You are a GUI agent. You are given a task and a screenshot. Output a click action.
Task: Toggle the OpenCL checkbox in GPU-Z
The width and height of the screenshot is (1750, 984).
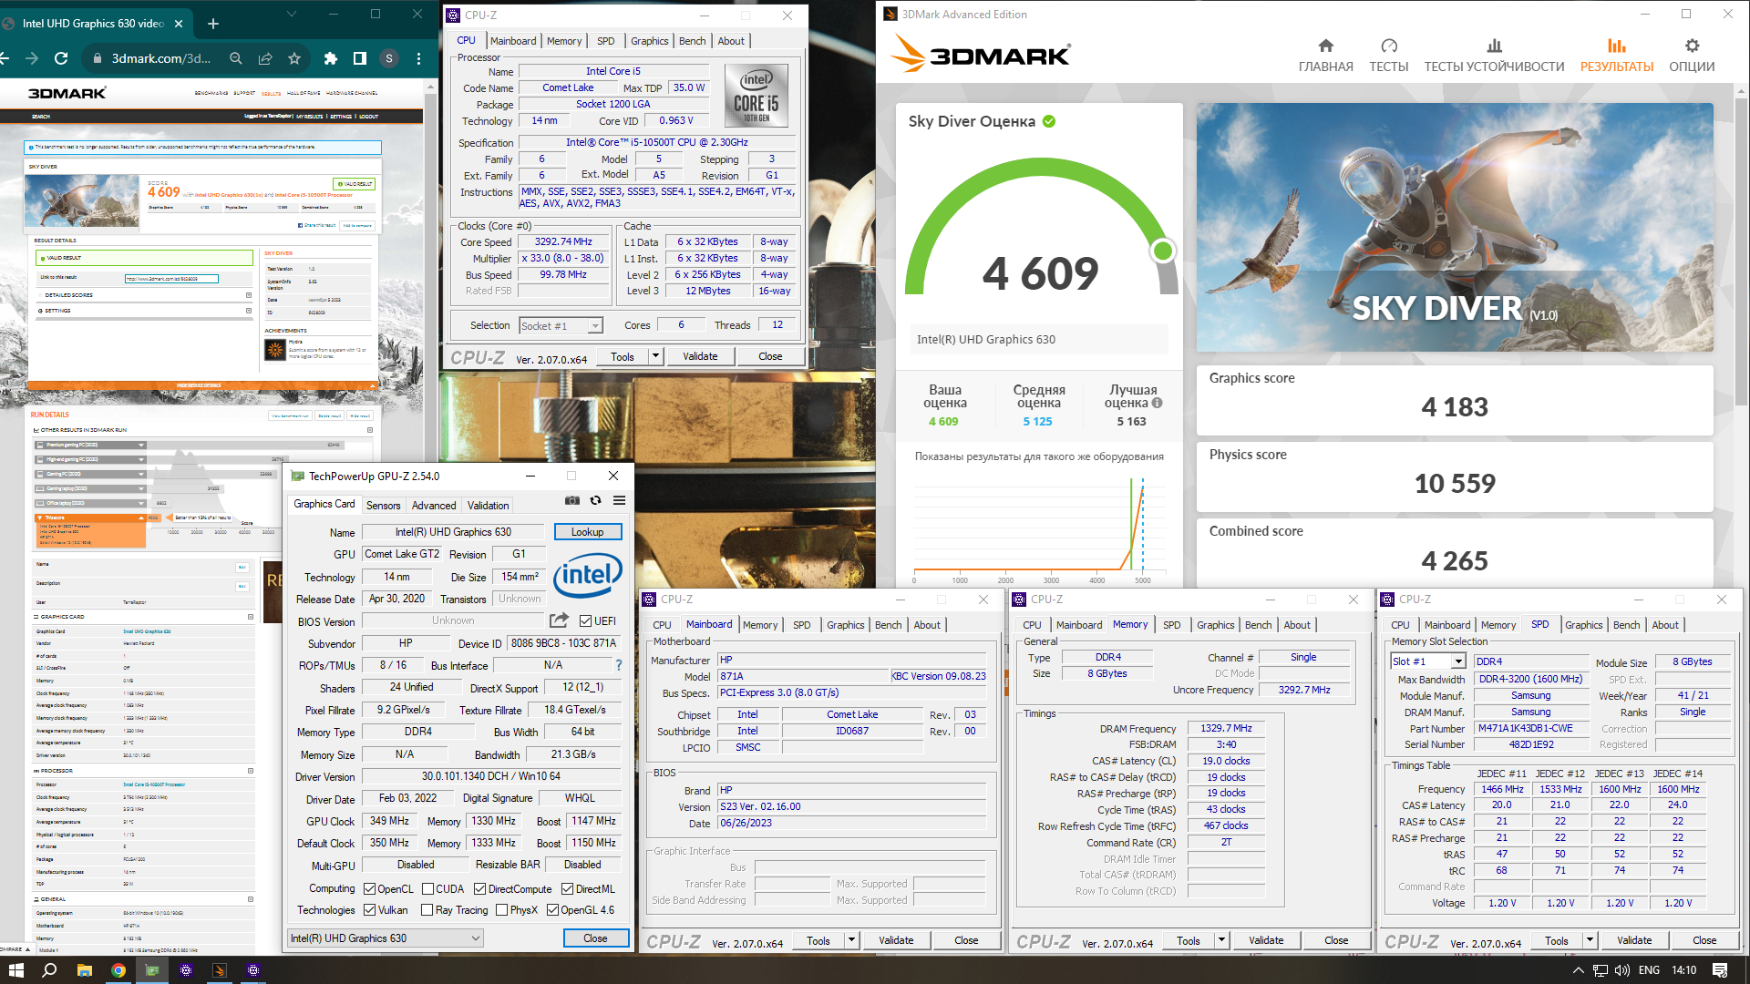click(x=369, y=889)
